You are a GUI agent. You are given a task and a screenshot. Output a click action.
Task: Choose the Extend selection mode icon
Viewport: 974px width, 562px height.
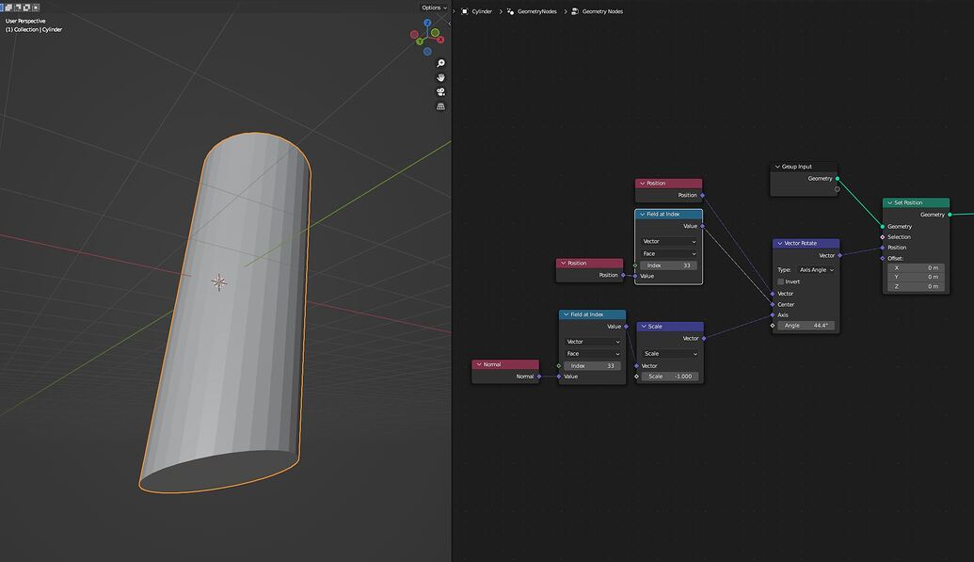8,8
